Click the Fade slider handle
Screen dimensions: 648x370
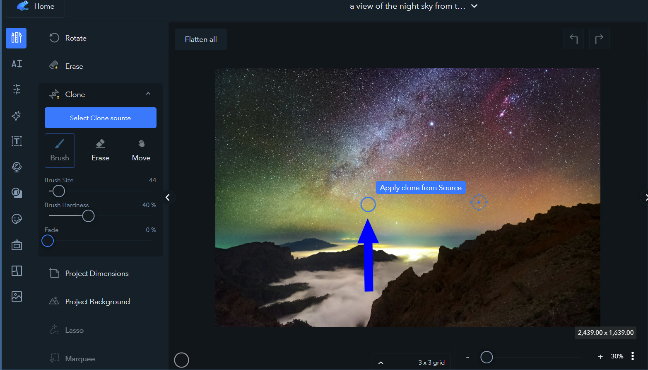48,241
